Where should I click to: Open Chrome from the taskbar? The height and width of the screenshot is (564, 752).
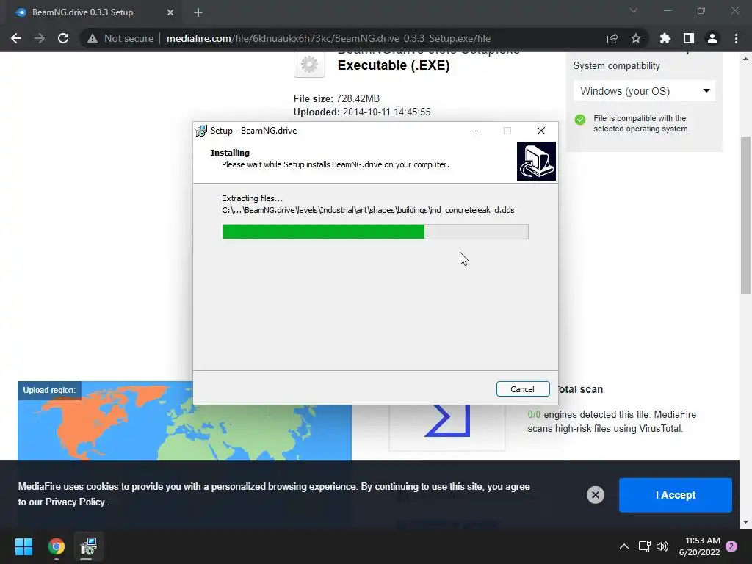pyautogui.click(x=56, y=546)
